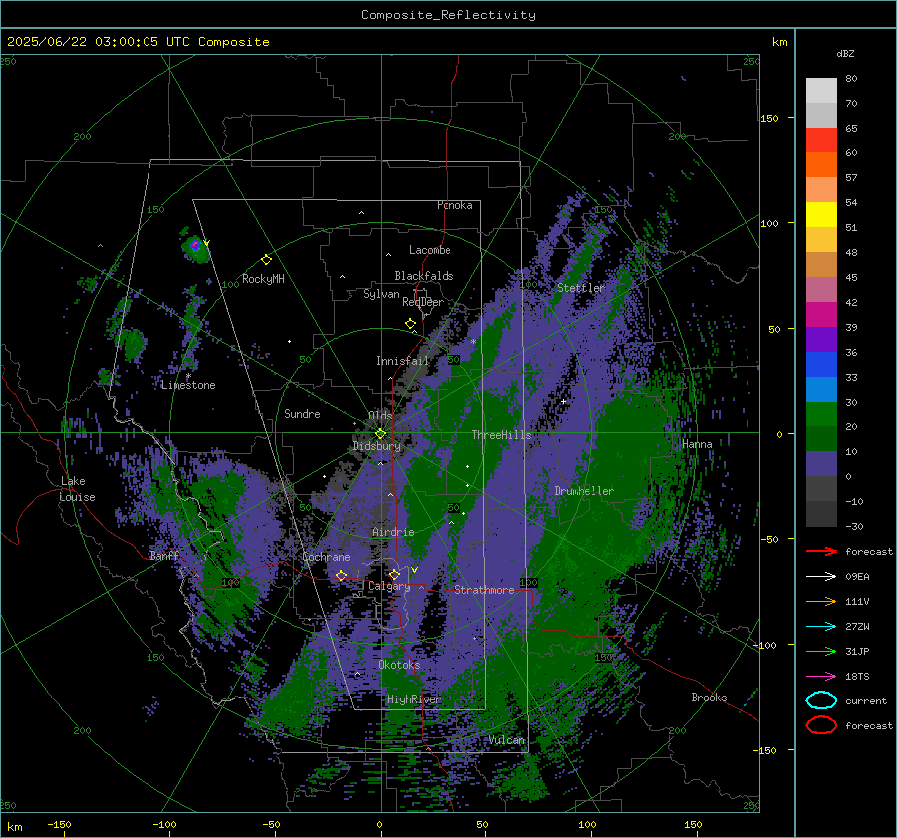The height and width of the screenshot is (838, 897).
Task: Click the magenta 39–42 dBZ color swatch
Action: 821,315
